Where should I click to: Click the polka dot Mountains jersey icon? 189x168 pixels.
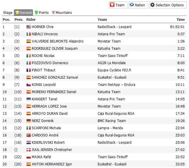(x=53, y=13)
